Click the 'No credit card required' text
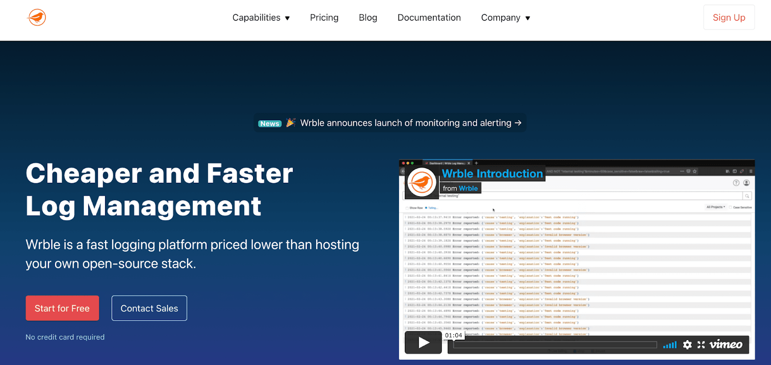Viewport: 771px width, 365px height. coord(65,337)
